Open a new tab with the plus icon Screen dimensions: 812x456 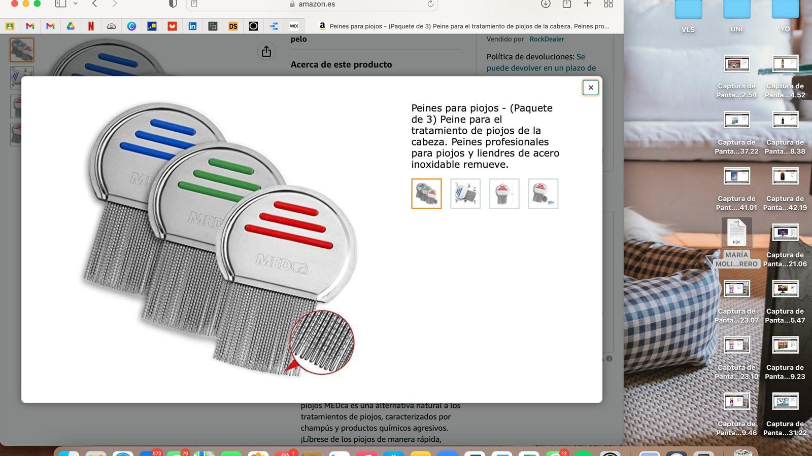pos(587,4)
